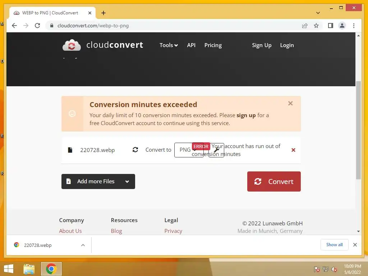Image resolution: width=368 pixels, height=276 pixels.
Task: Click the address bar URL
Action: (x=93, y=26)
